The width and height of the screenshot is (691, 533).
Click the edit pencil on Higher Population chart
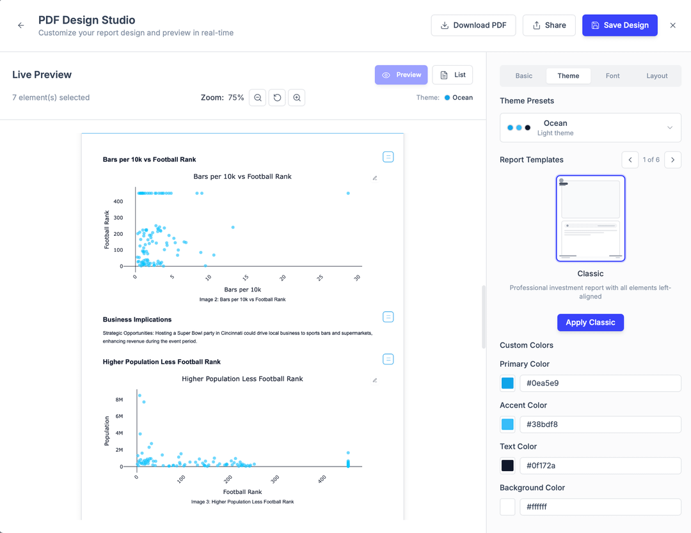pyautogui.click(x=375, y=380)
